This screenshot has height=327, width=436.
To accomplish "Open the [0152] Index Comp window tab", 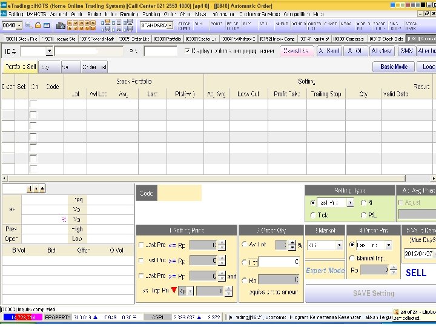I will pos(277,39).
